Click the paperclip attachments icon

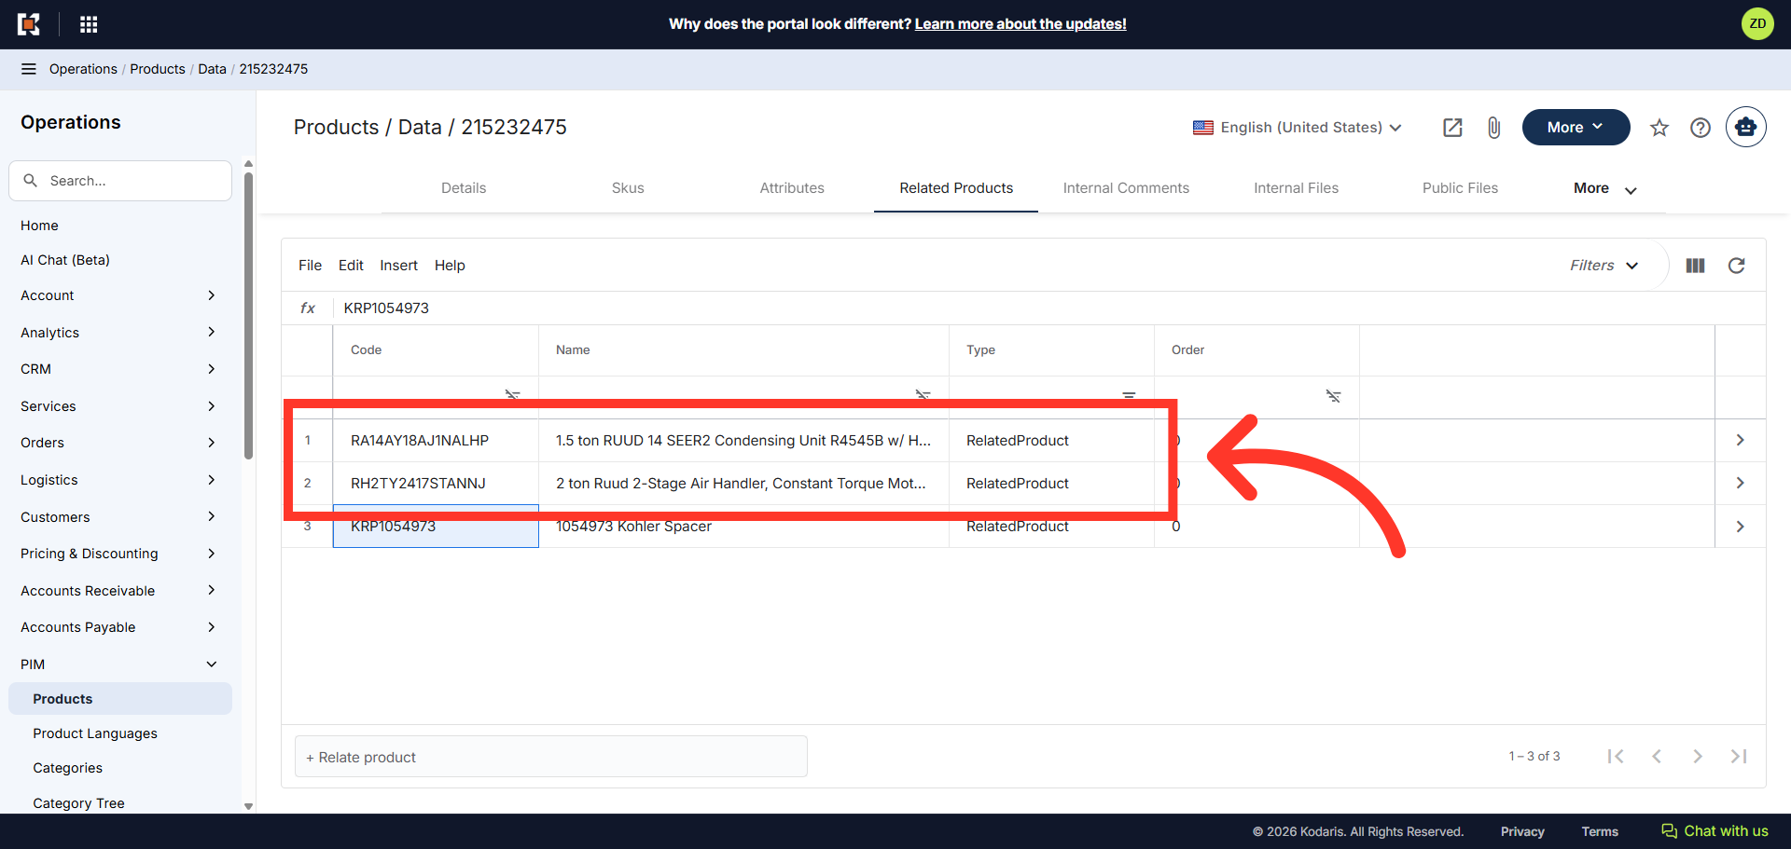pos(1493,128)
